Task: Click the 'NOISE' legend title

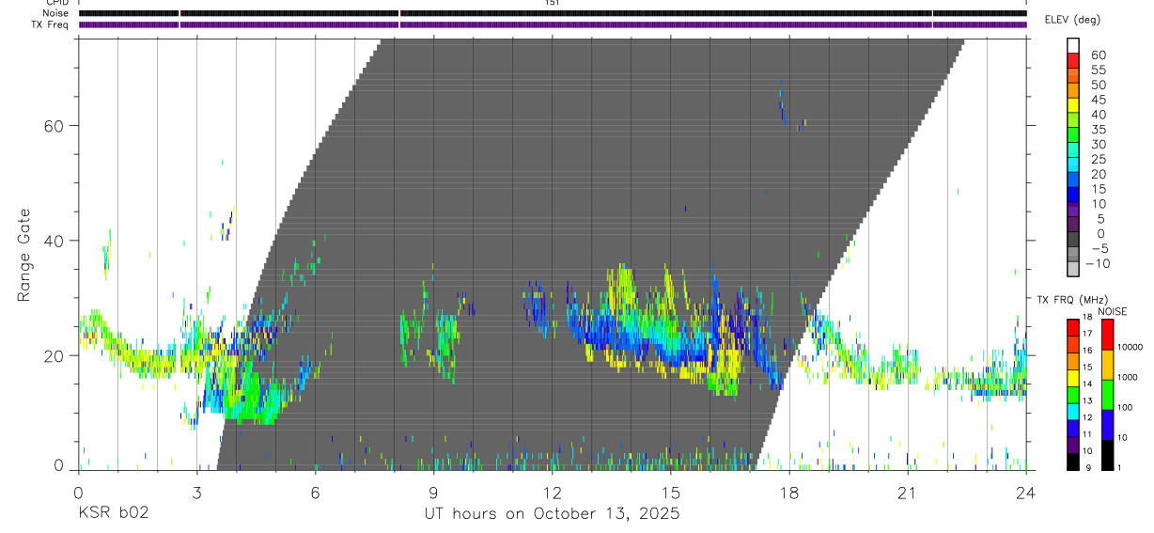Action: (1113, 312)
